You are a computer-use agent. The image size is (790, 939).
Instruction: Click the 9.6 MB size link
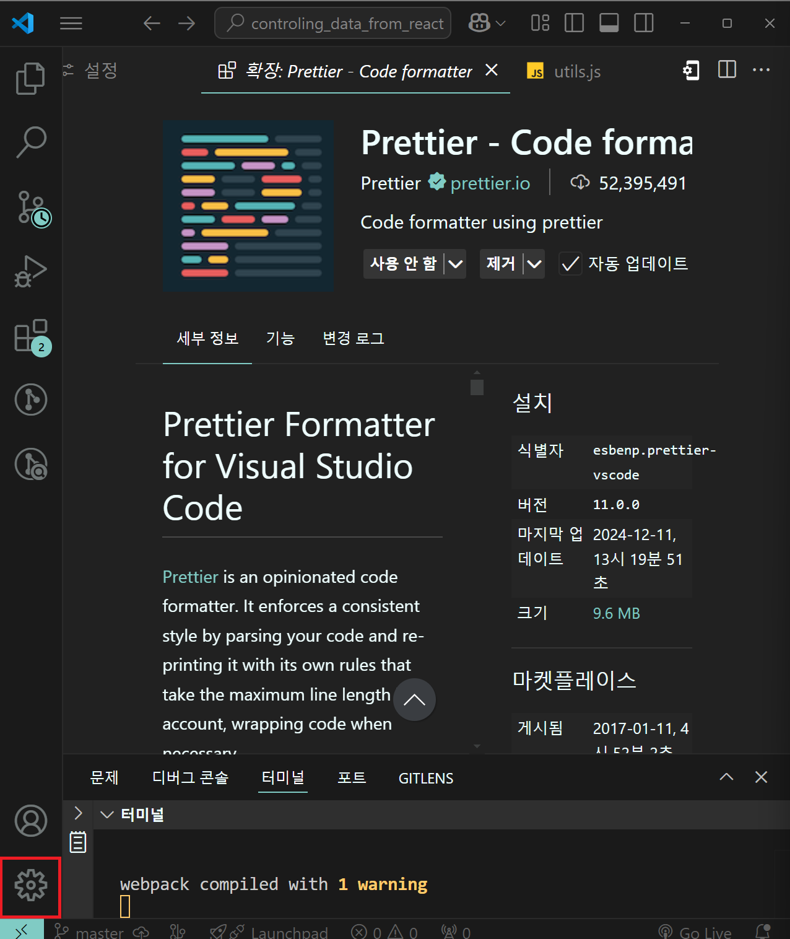617,613
